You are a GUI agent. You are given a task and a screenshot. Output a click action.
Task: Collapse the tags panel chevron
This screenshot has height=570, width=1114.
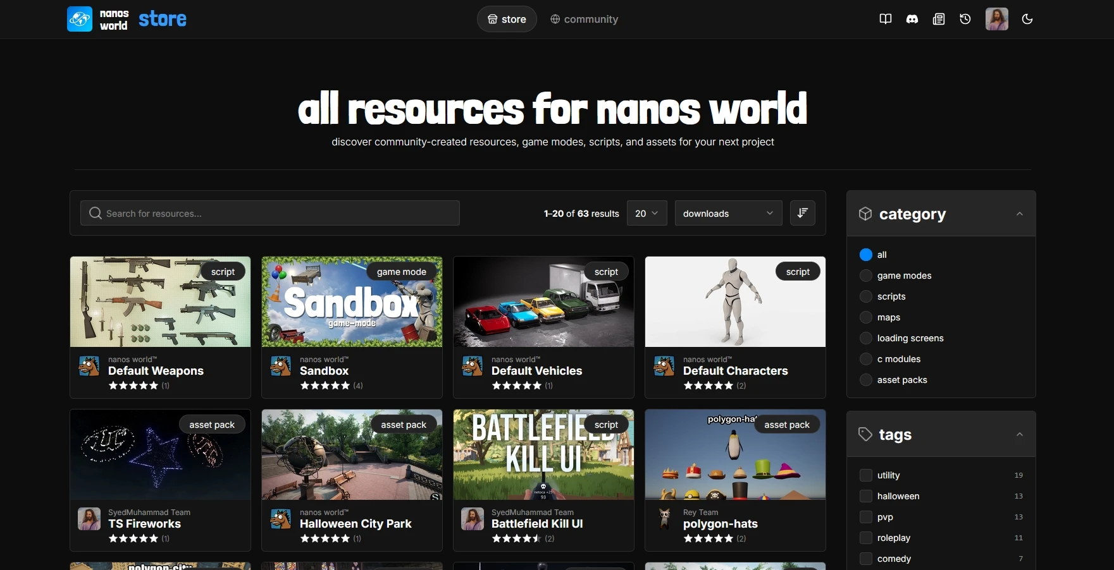pos(1020,434)
